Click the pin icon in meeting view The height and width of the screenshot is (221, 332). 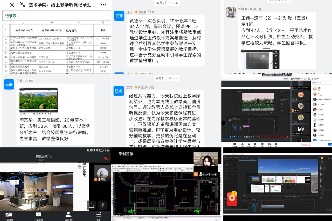pos(103,205)
